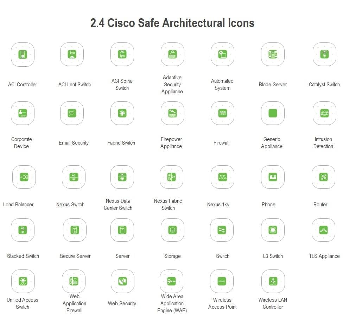The height and width of the screenshot is (320, 343).
Task: Select the Catalyst Switch icon
Action: point(324,54)
